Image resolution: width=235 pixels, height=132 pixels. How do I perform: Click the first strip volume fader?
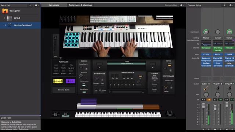[203, 105]
